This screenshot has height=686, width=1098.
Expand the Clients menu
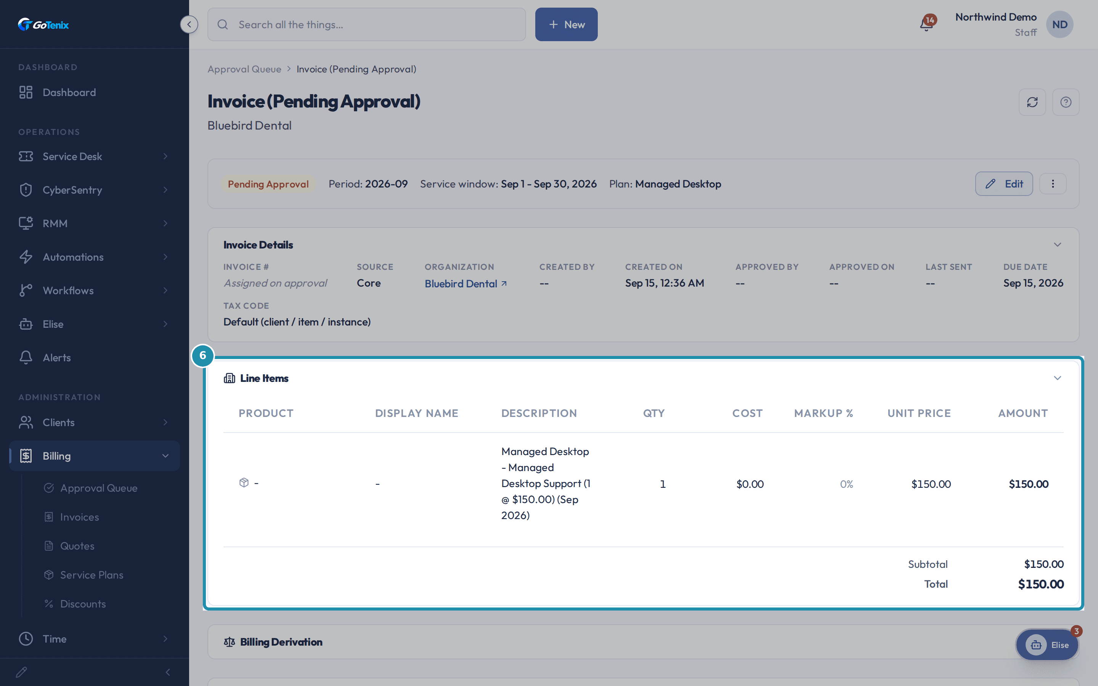coord(95,422)
